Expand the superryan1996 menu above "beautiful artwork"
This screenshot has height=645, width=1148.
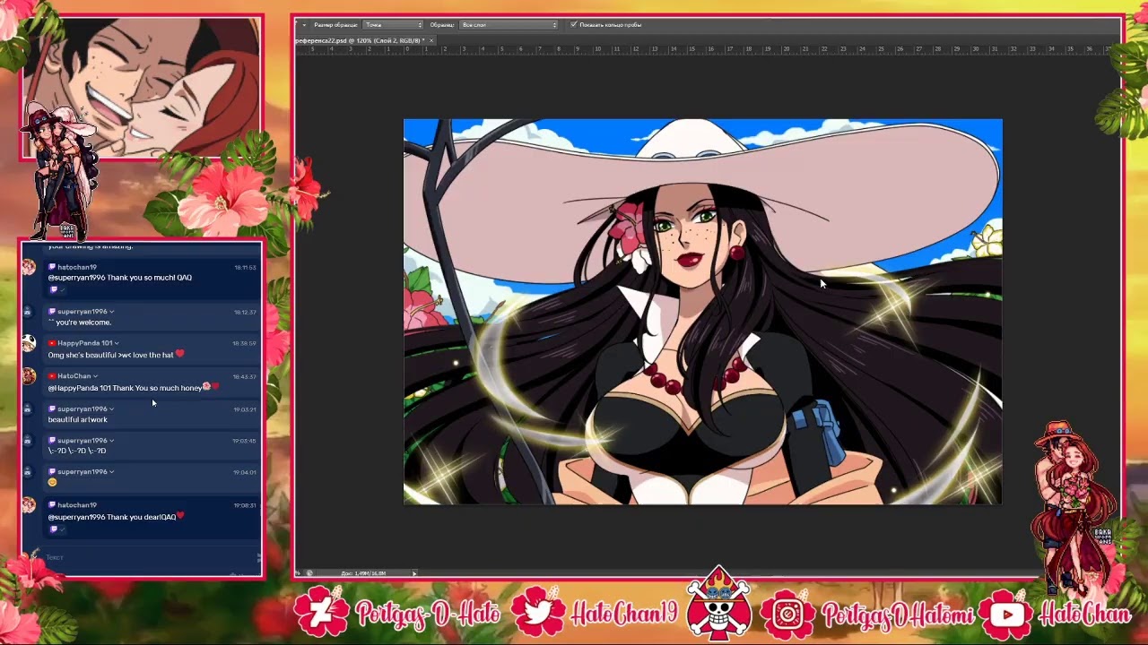(112, 409)
